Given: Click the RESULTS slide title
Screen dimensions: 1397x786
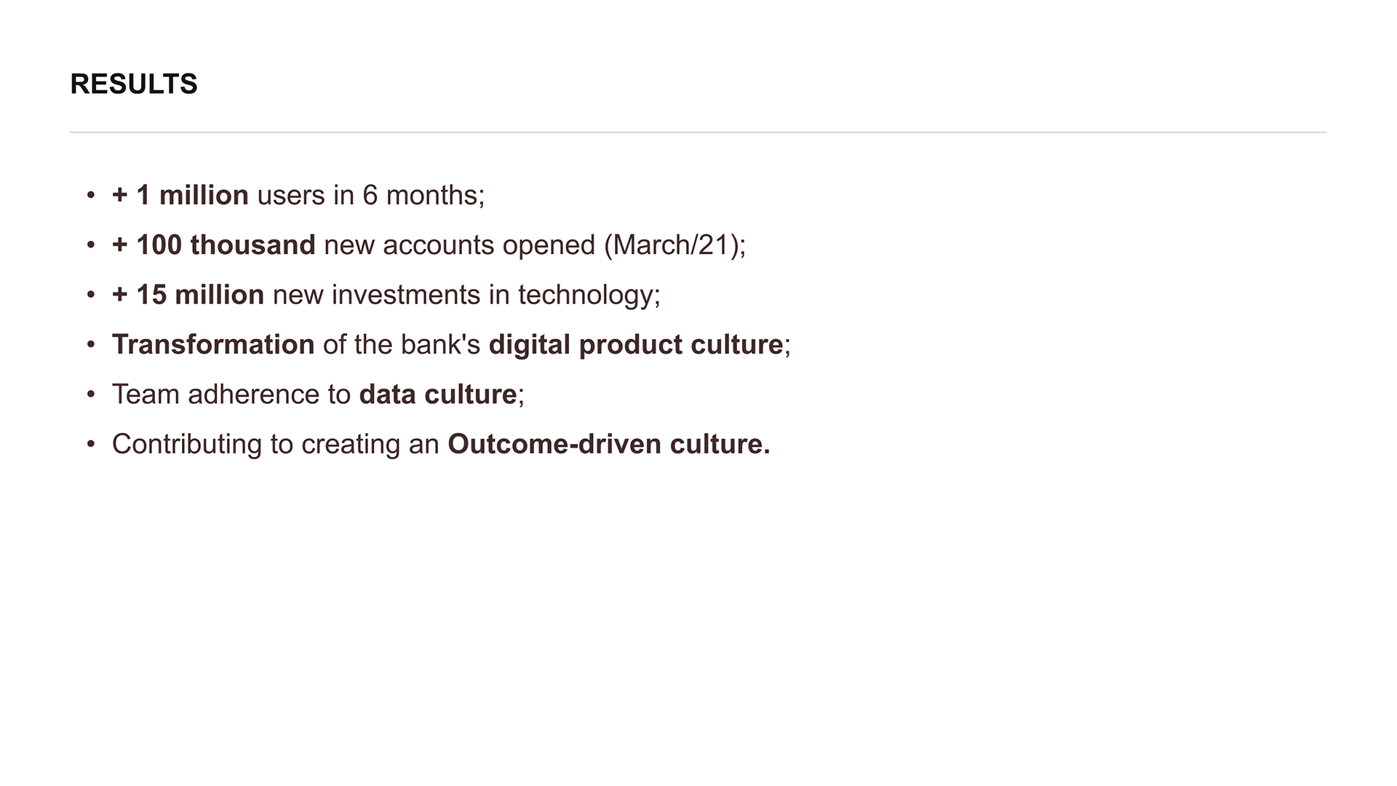Looking at the screenshot, I should tap(134, 84).
